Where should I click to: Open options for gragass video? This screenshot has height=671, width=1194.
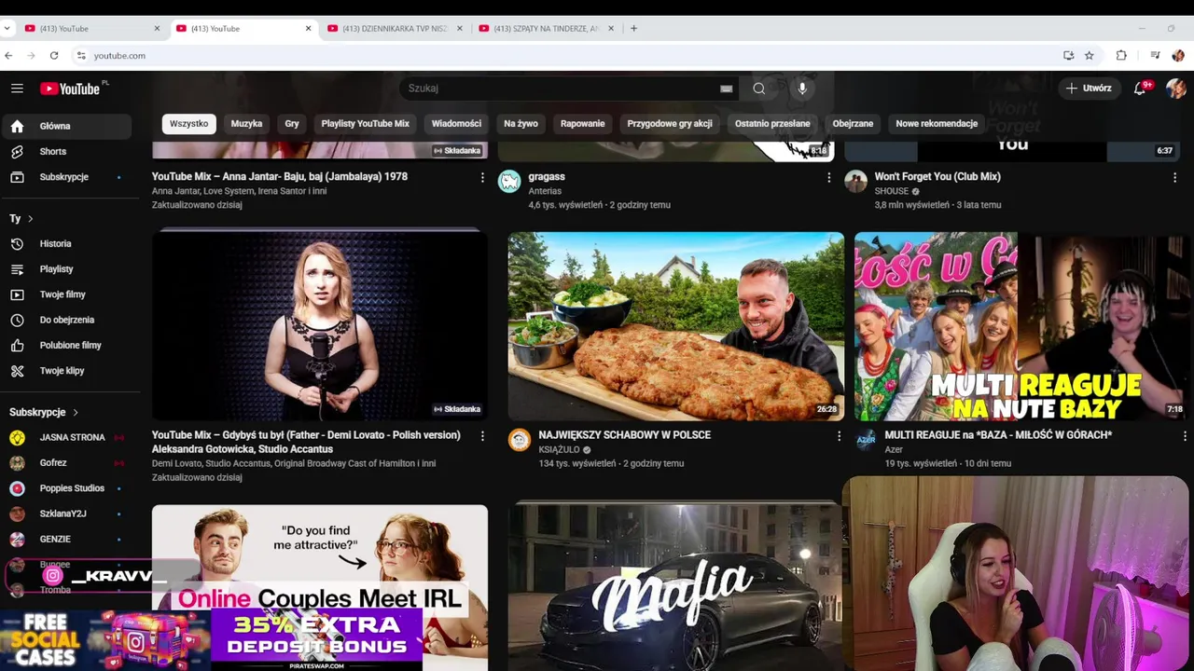tap(828, 177)
